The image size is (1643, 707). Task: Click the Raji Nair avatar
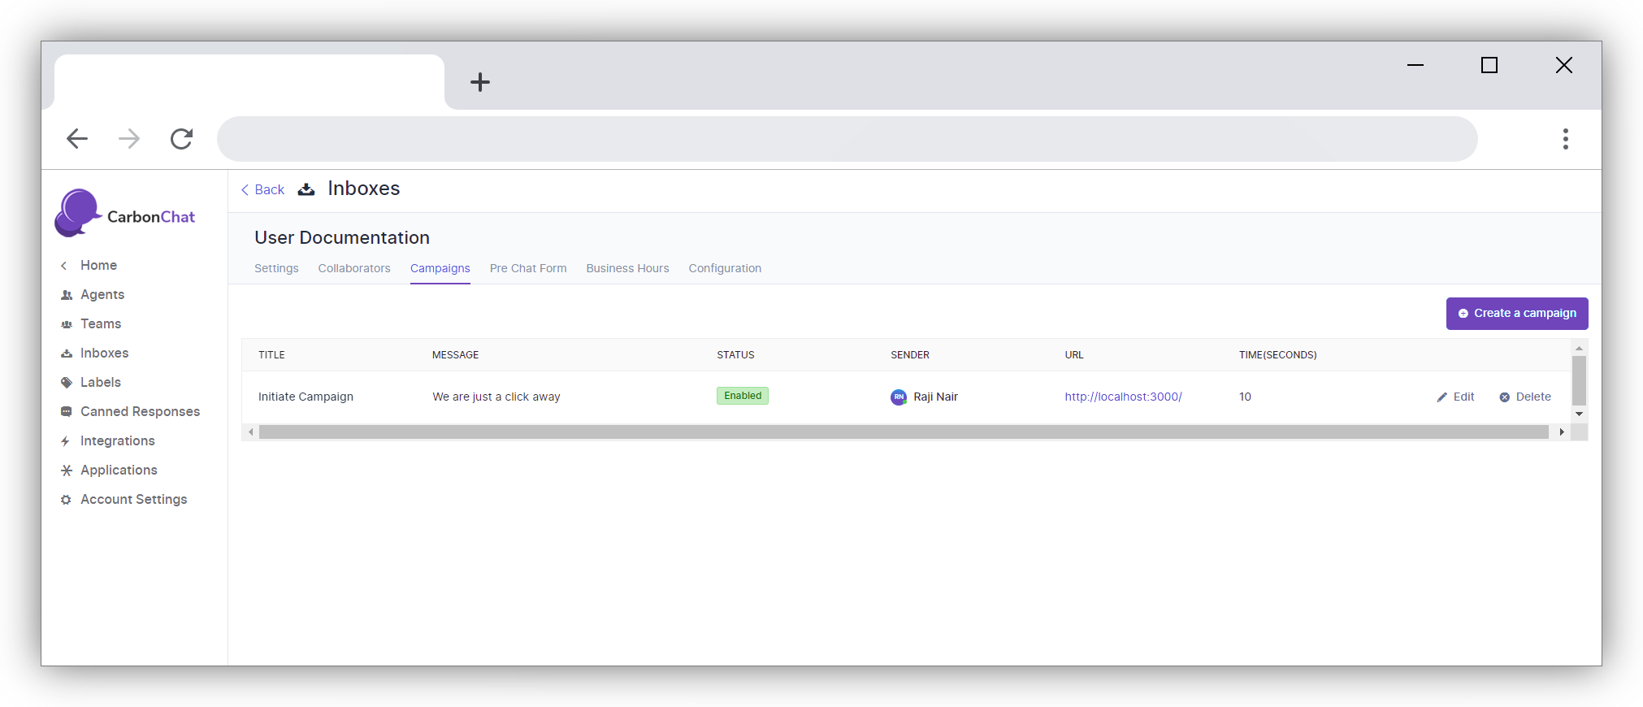pyautogui.click(x=899, y=397)
